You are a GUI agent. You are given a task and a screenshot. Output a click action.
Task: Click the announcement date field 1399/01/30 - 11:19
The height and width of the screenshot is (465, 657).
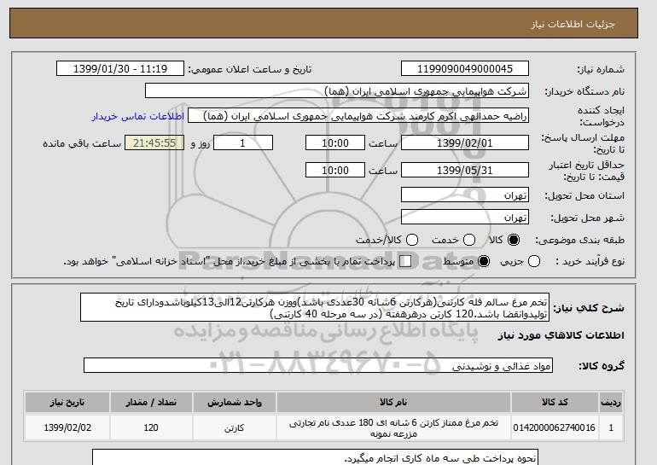point(120,69)
